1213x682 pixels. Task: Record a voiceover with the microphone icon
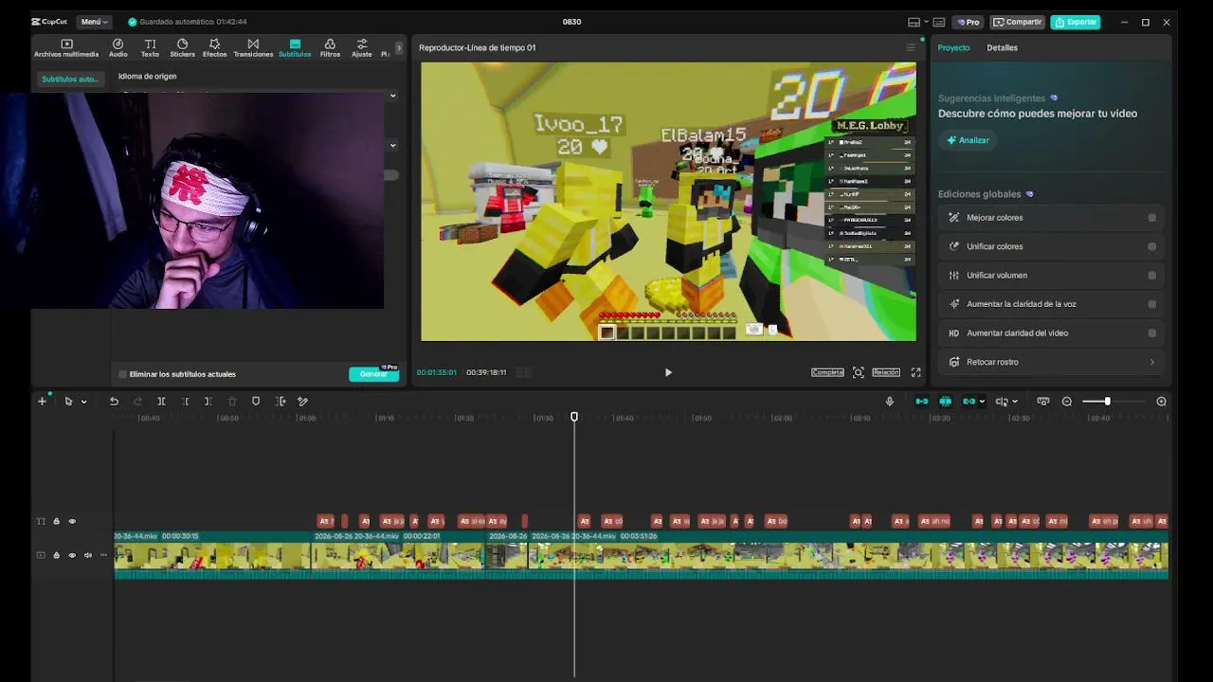click(889, 402)
